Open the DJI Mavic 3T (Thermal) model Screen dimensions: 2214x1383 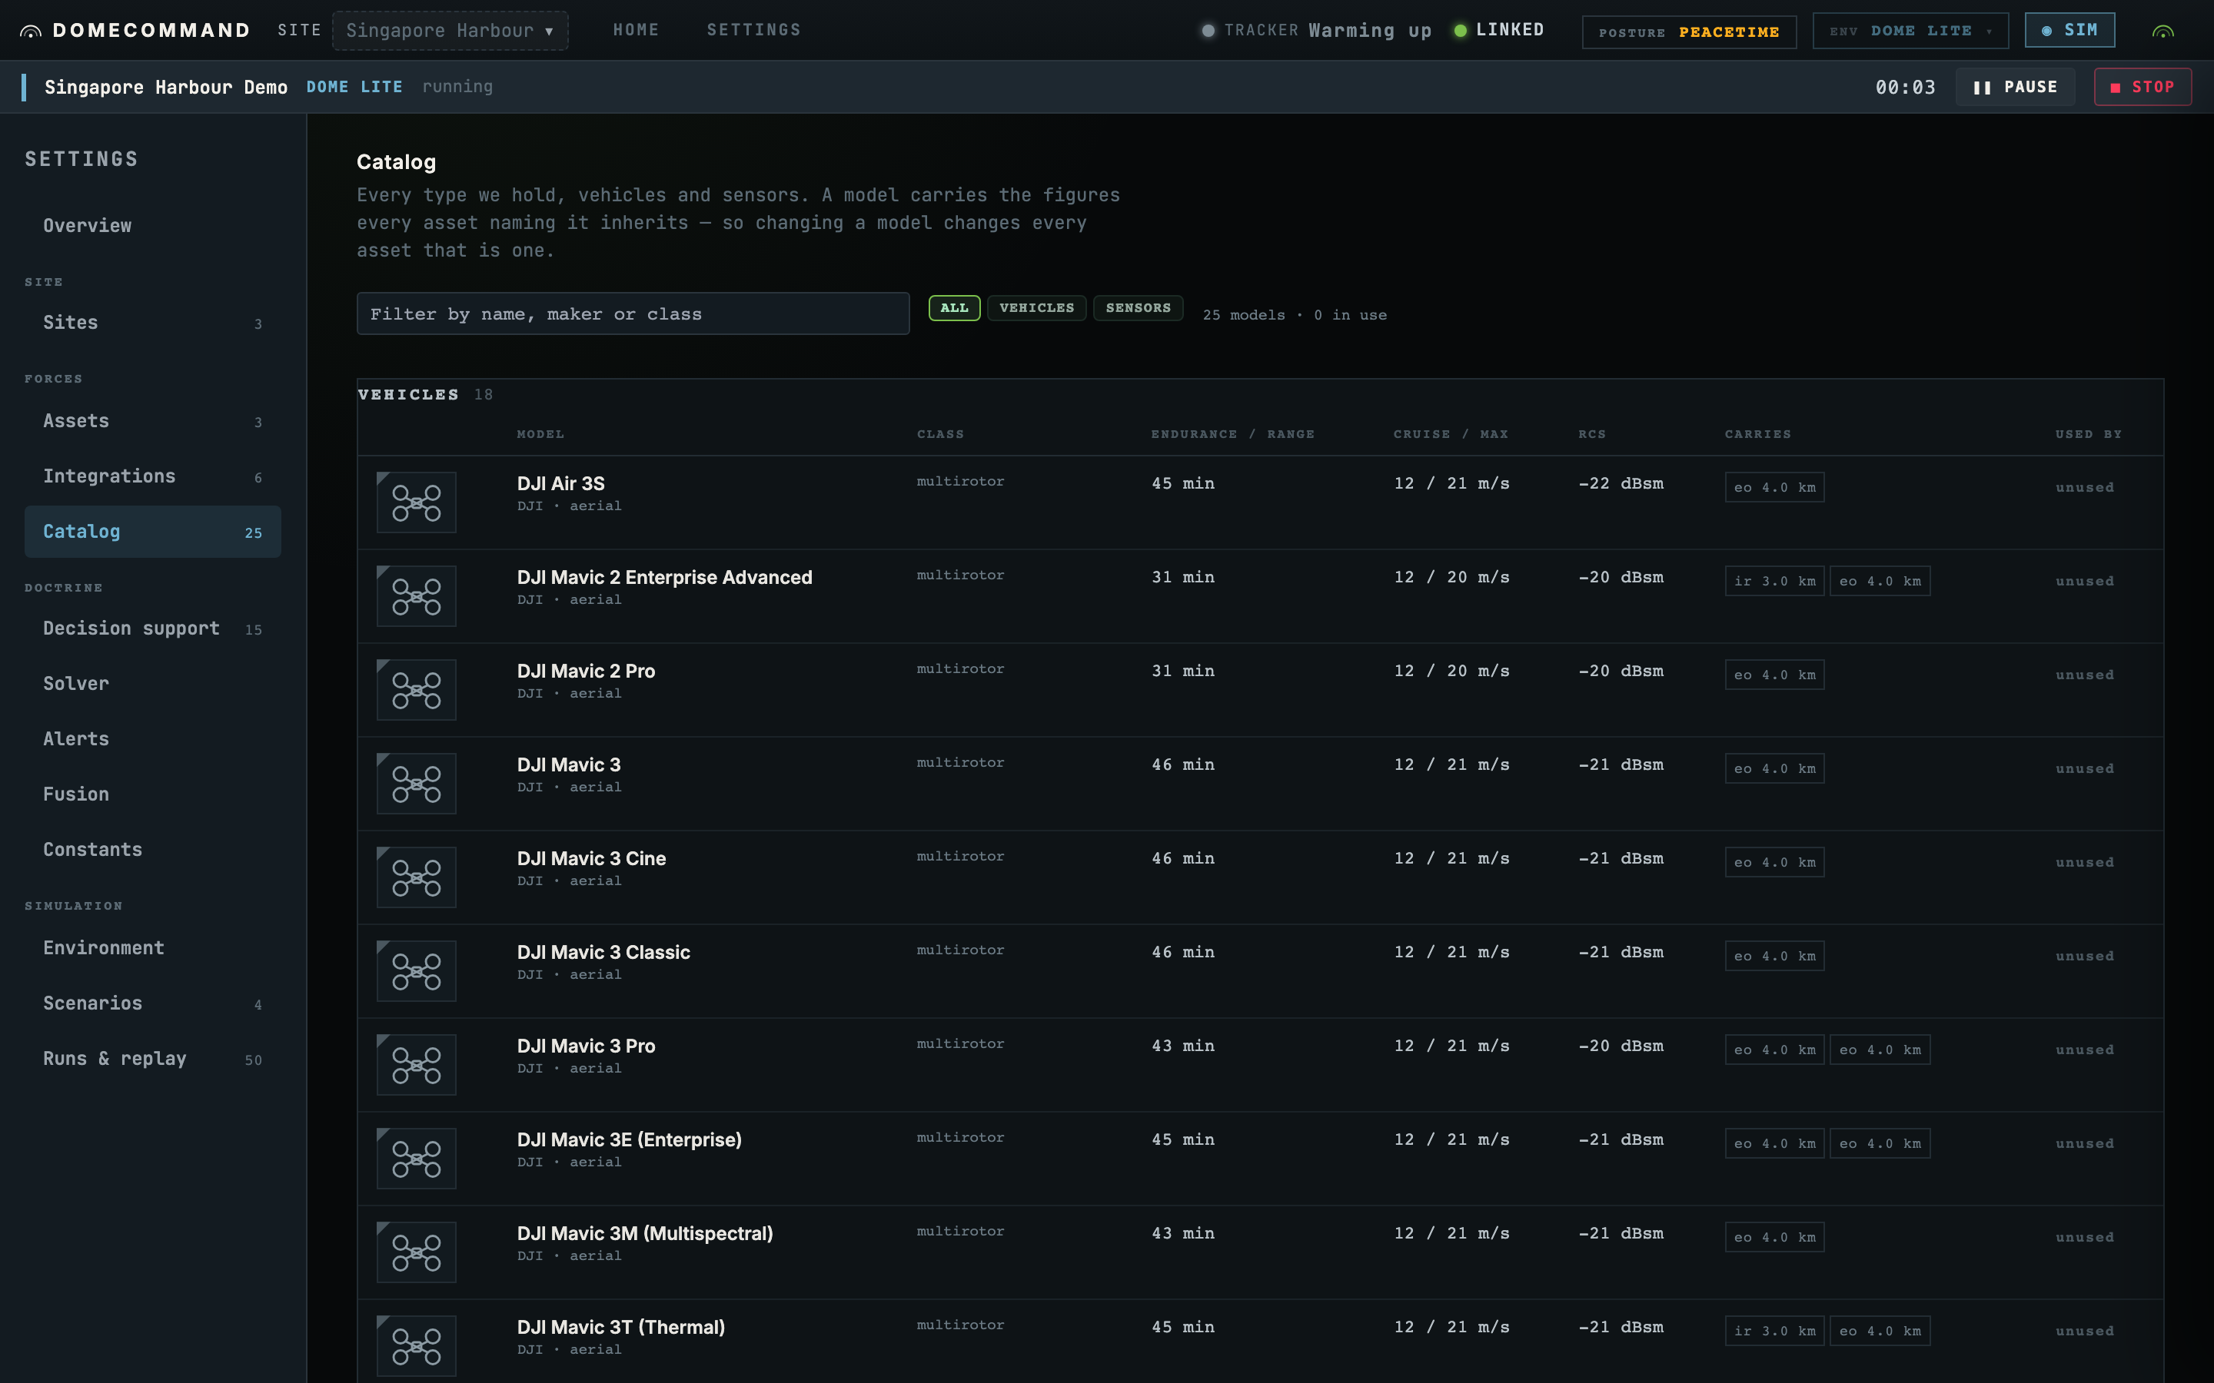(x=621, y=1327)
